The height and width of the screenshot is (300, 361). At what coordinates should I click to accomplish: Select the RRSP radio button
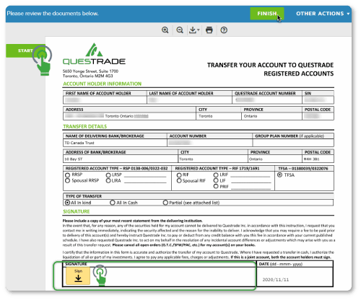(67, 175)
